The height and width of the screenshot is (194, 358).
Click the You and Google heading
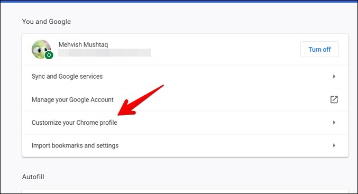47,22
